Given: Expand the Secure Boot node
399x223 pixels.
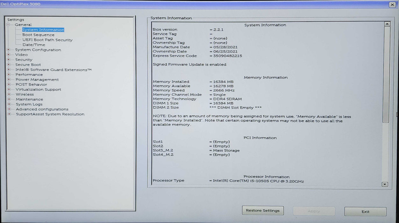Looking at the screenshot, I should (9, 65).
